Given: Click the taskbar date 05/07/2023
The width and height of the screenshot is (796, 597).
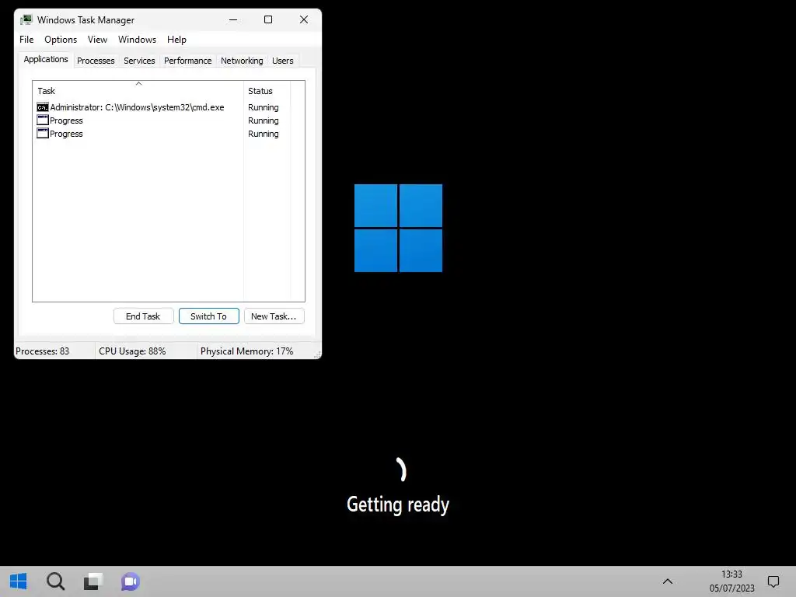Looking at the screenshot, I should pyautogui.click(x=731, y=588).
